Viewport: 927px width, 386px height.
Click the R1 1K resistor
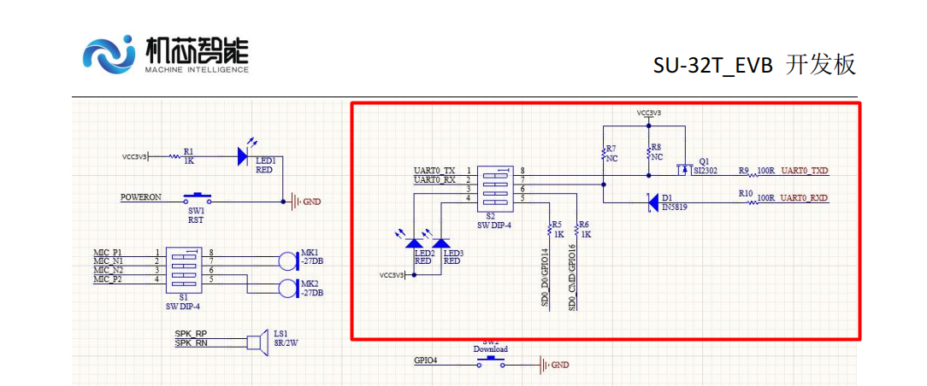174,156
